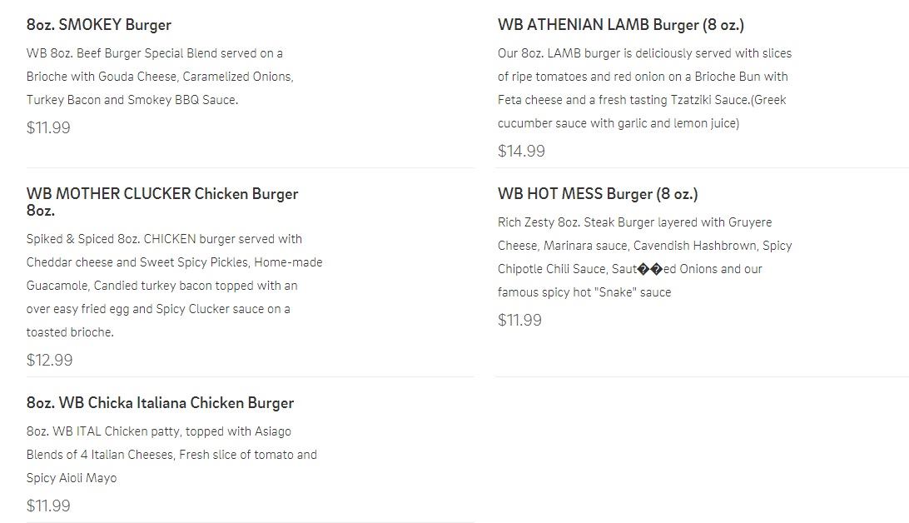Choose 8oz. WB Chicka Italiana Chicken Burger
909x523 pixels.
(x=160, y=403)
